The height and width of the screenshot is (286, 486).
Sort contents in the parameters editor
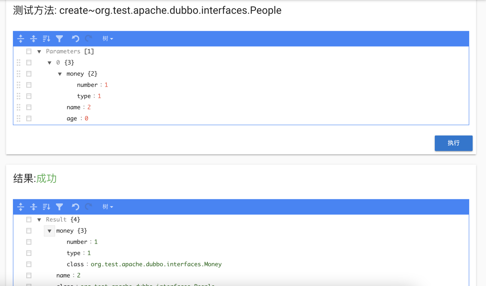pyautogui.click(x=46, y=39)
